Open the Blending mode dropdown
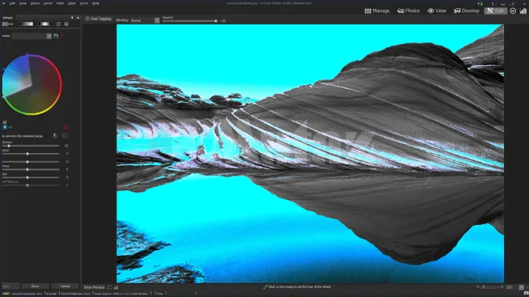Screen dimensions: 529x297 [x=145, y=20]
